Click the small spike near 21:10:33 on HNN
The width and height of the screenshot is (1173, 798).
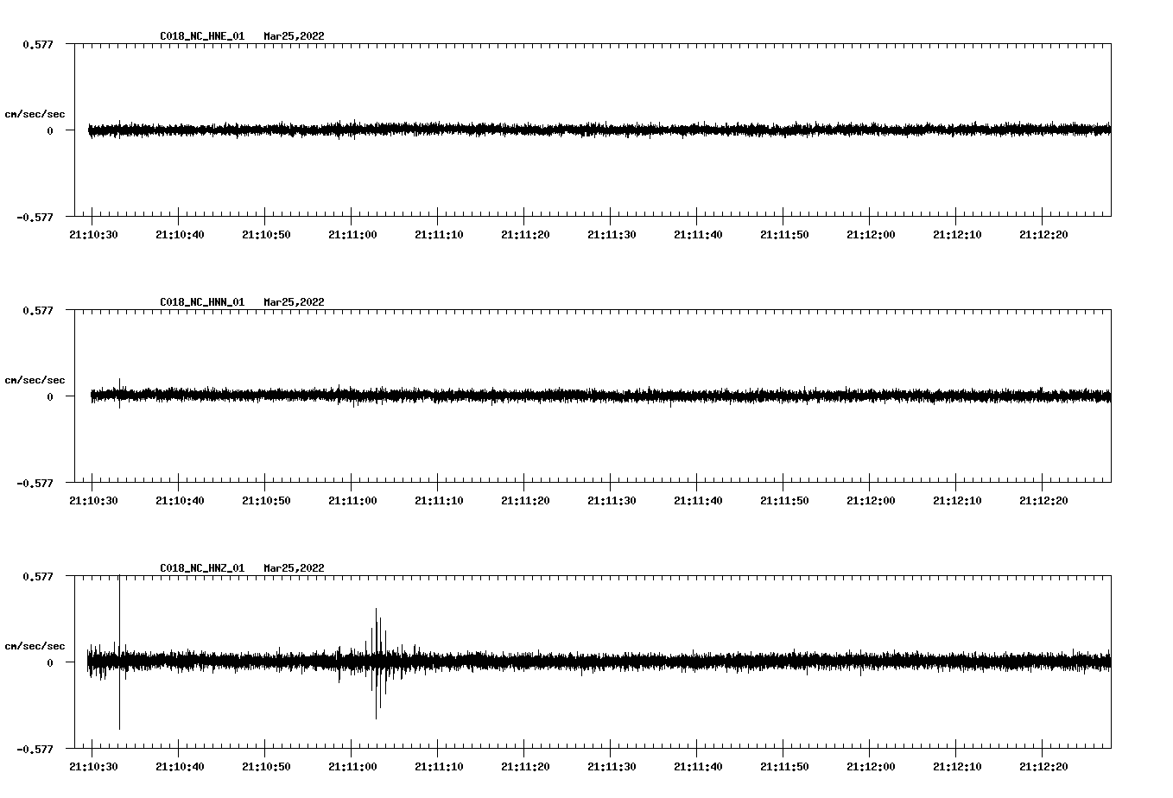point(119,393)
